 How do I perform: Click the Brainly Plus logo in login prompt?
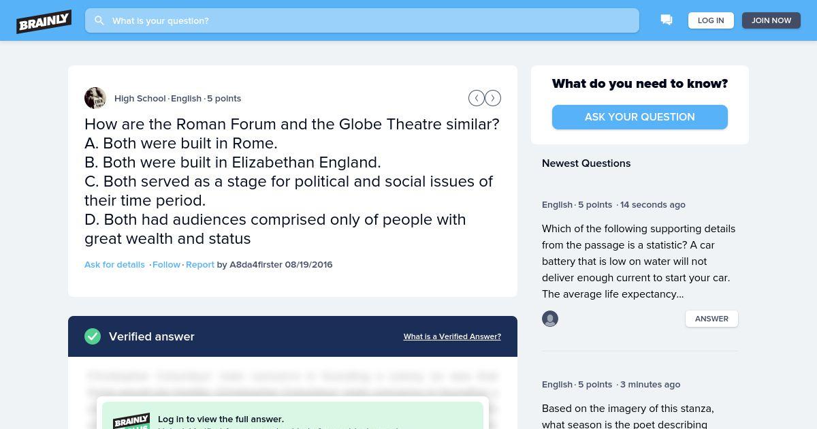(x=131, y=422)
